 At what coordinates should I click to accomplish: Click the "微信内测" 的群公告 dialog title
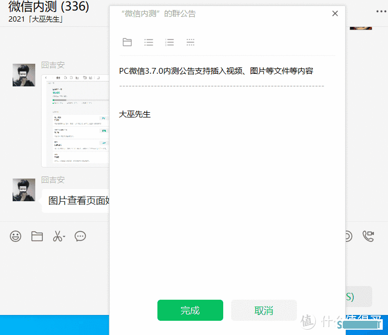(x=158, y=14)
